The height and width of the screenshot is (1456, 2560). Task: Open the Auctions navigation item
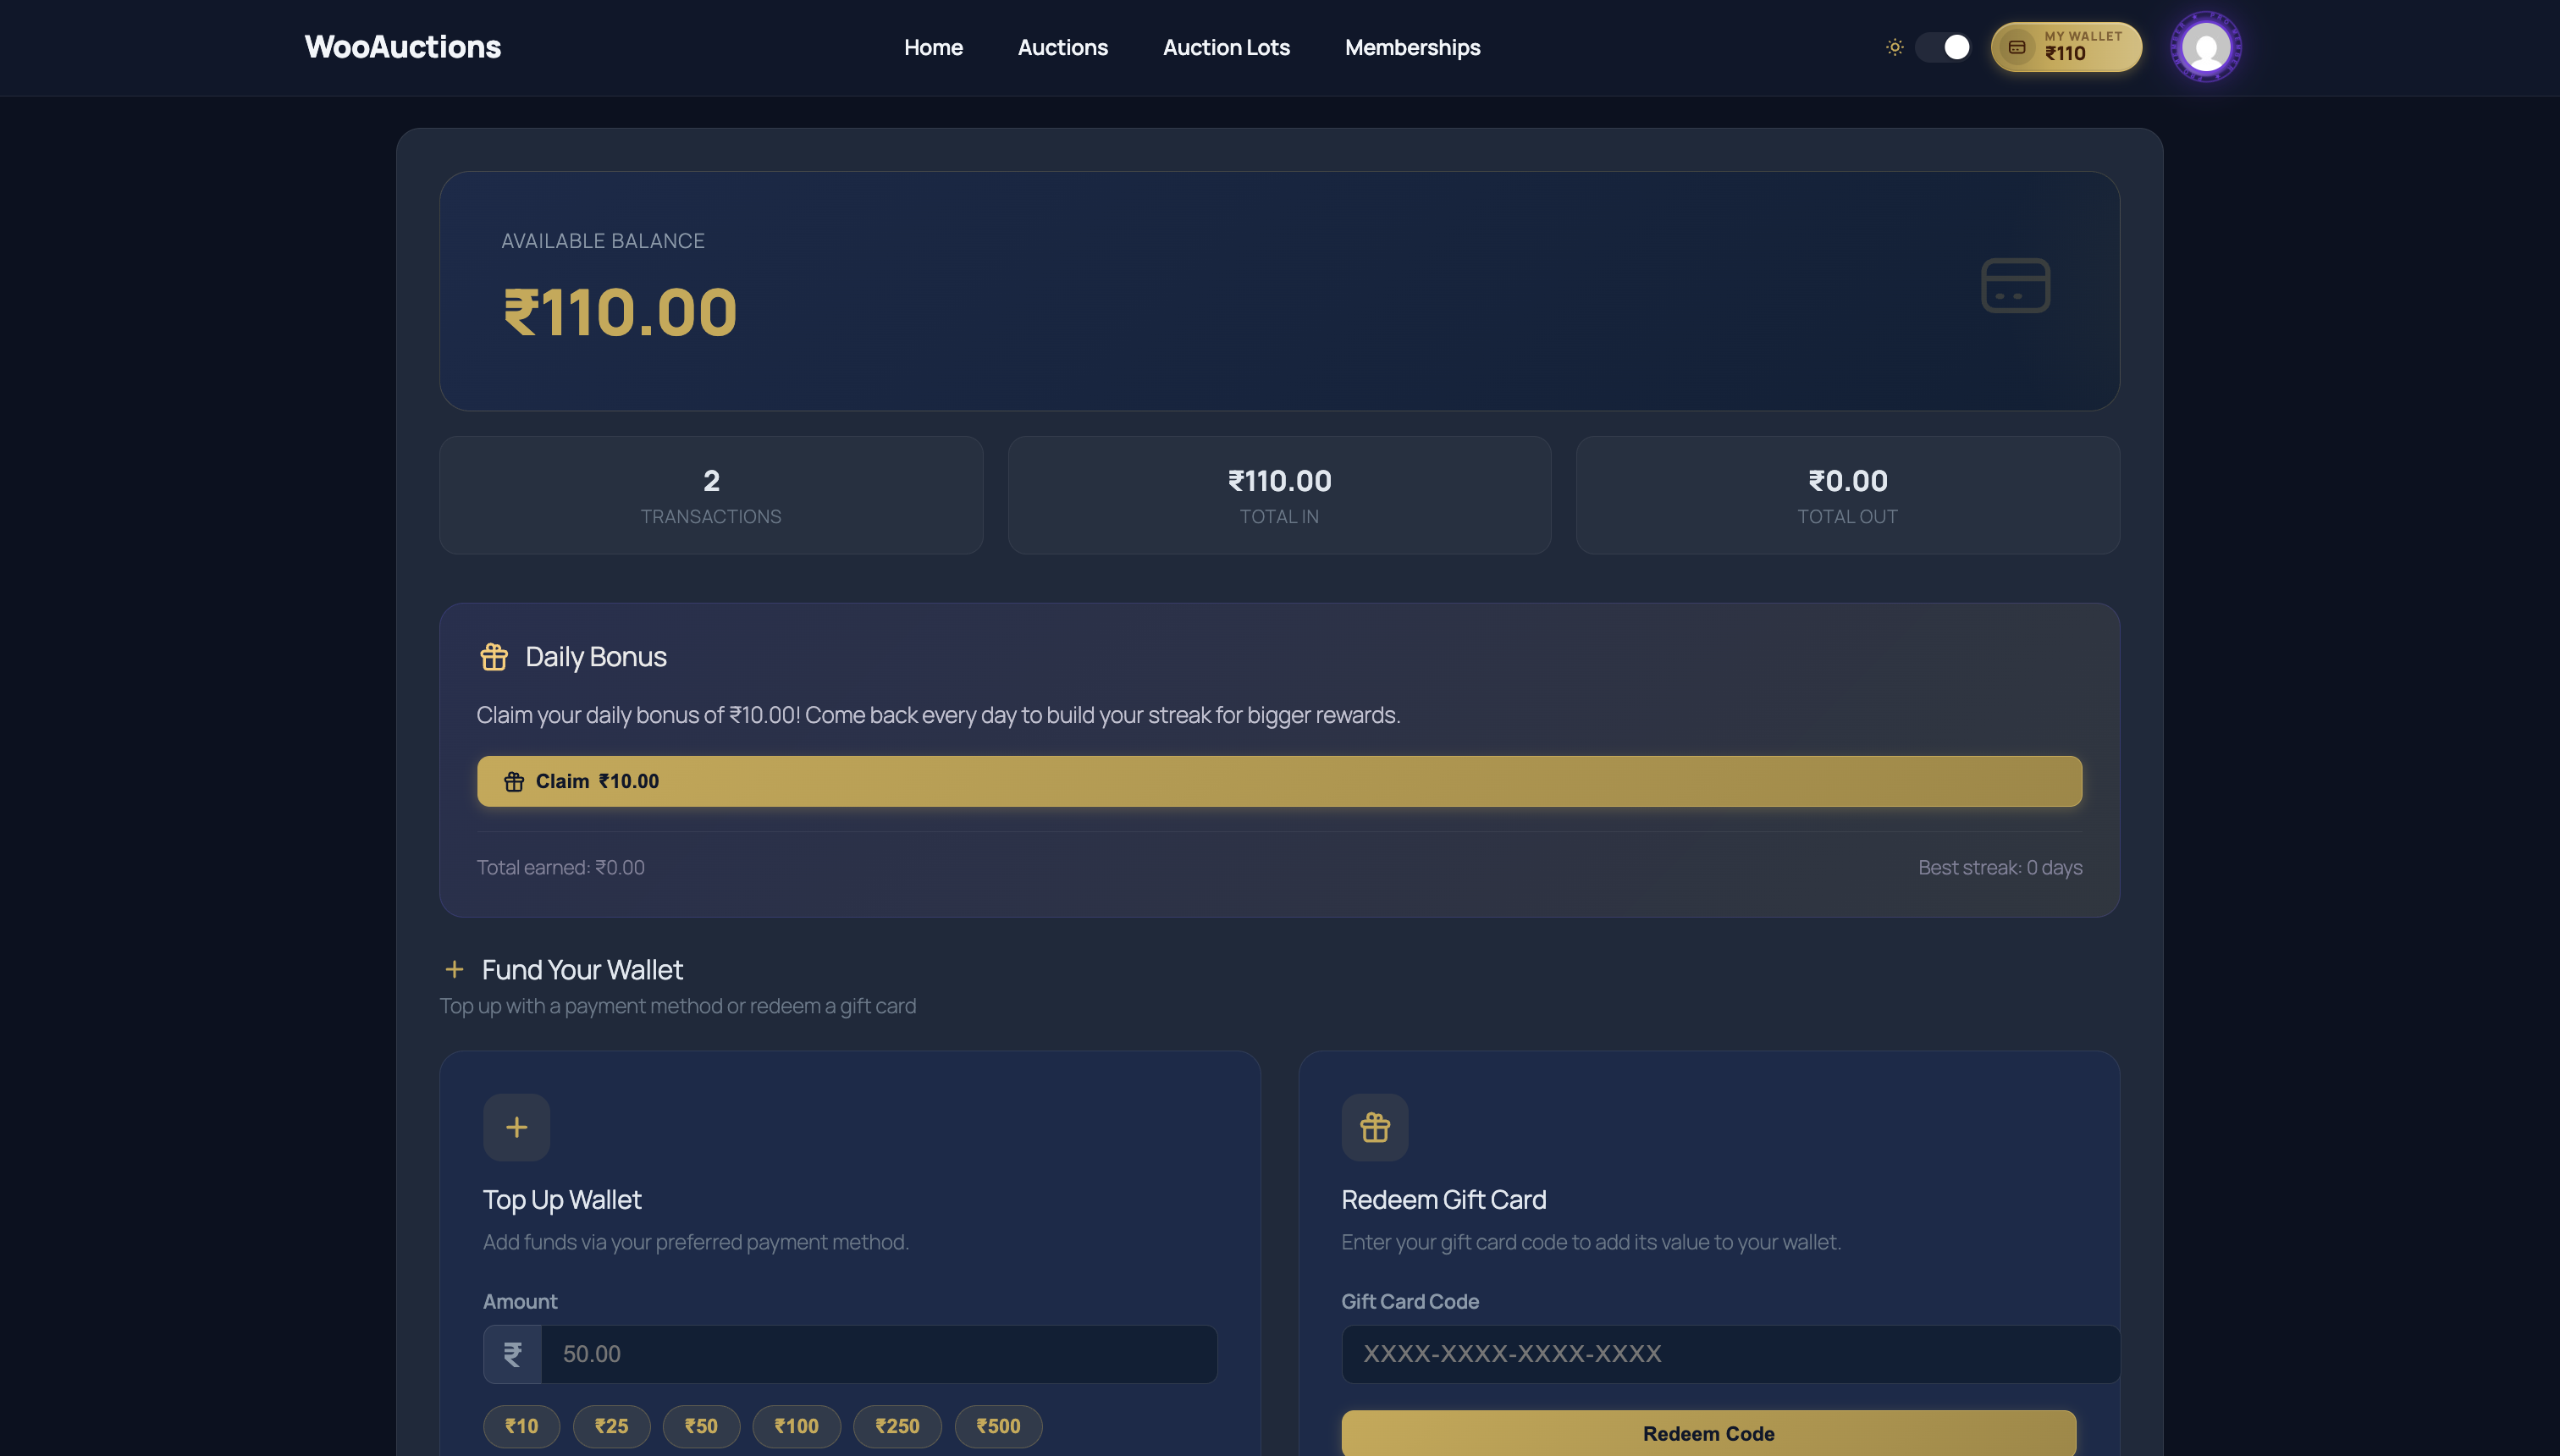click(1063, 47)
